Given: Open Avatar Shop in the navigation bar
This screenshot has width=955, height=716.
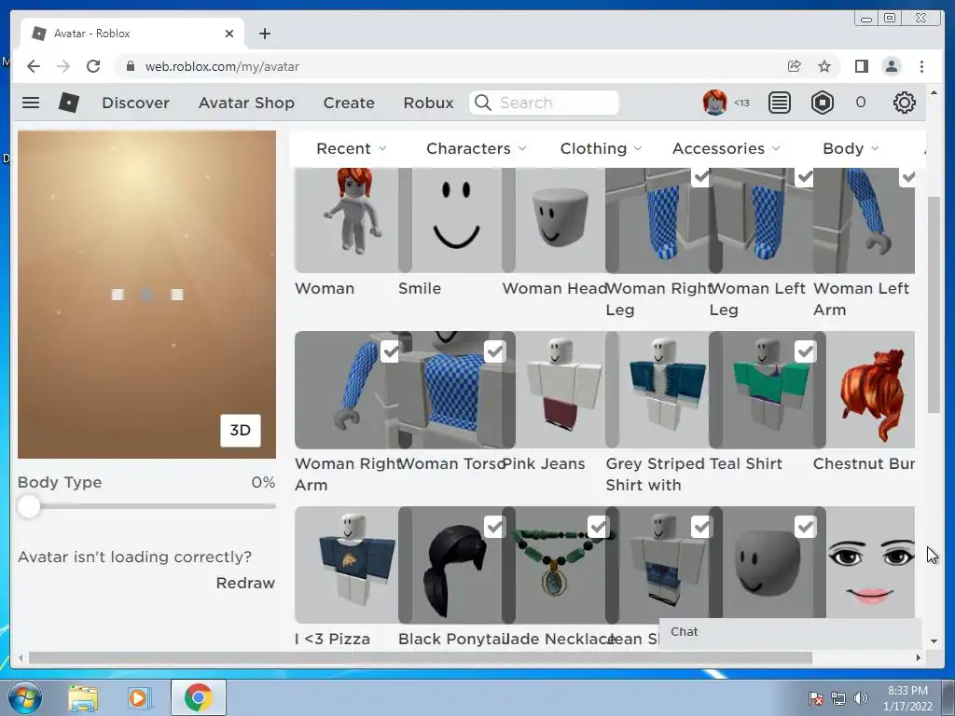Looking at the screenshot, I should point(246,103).
